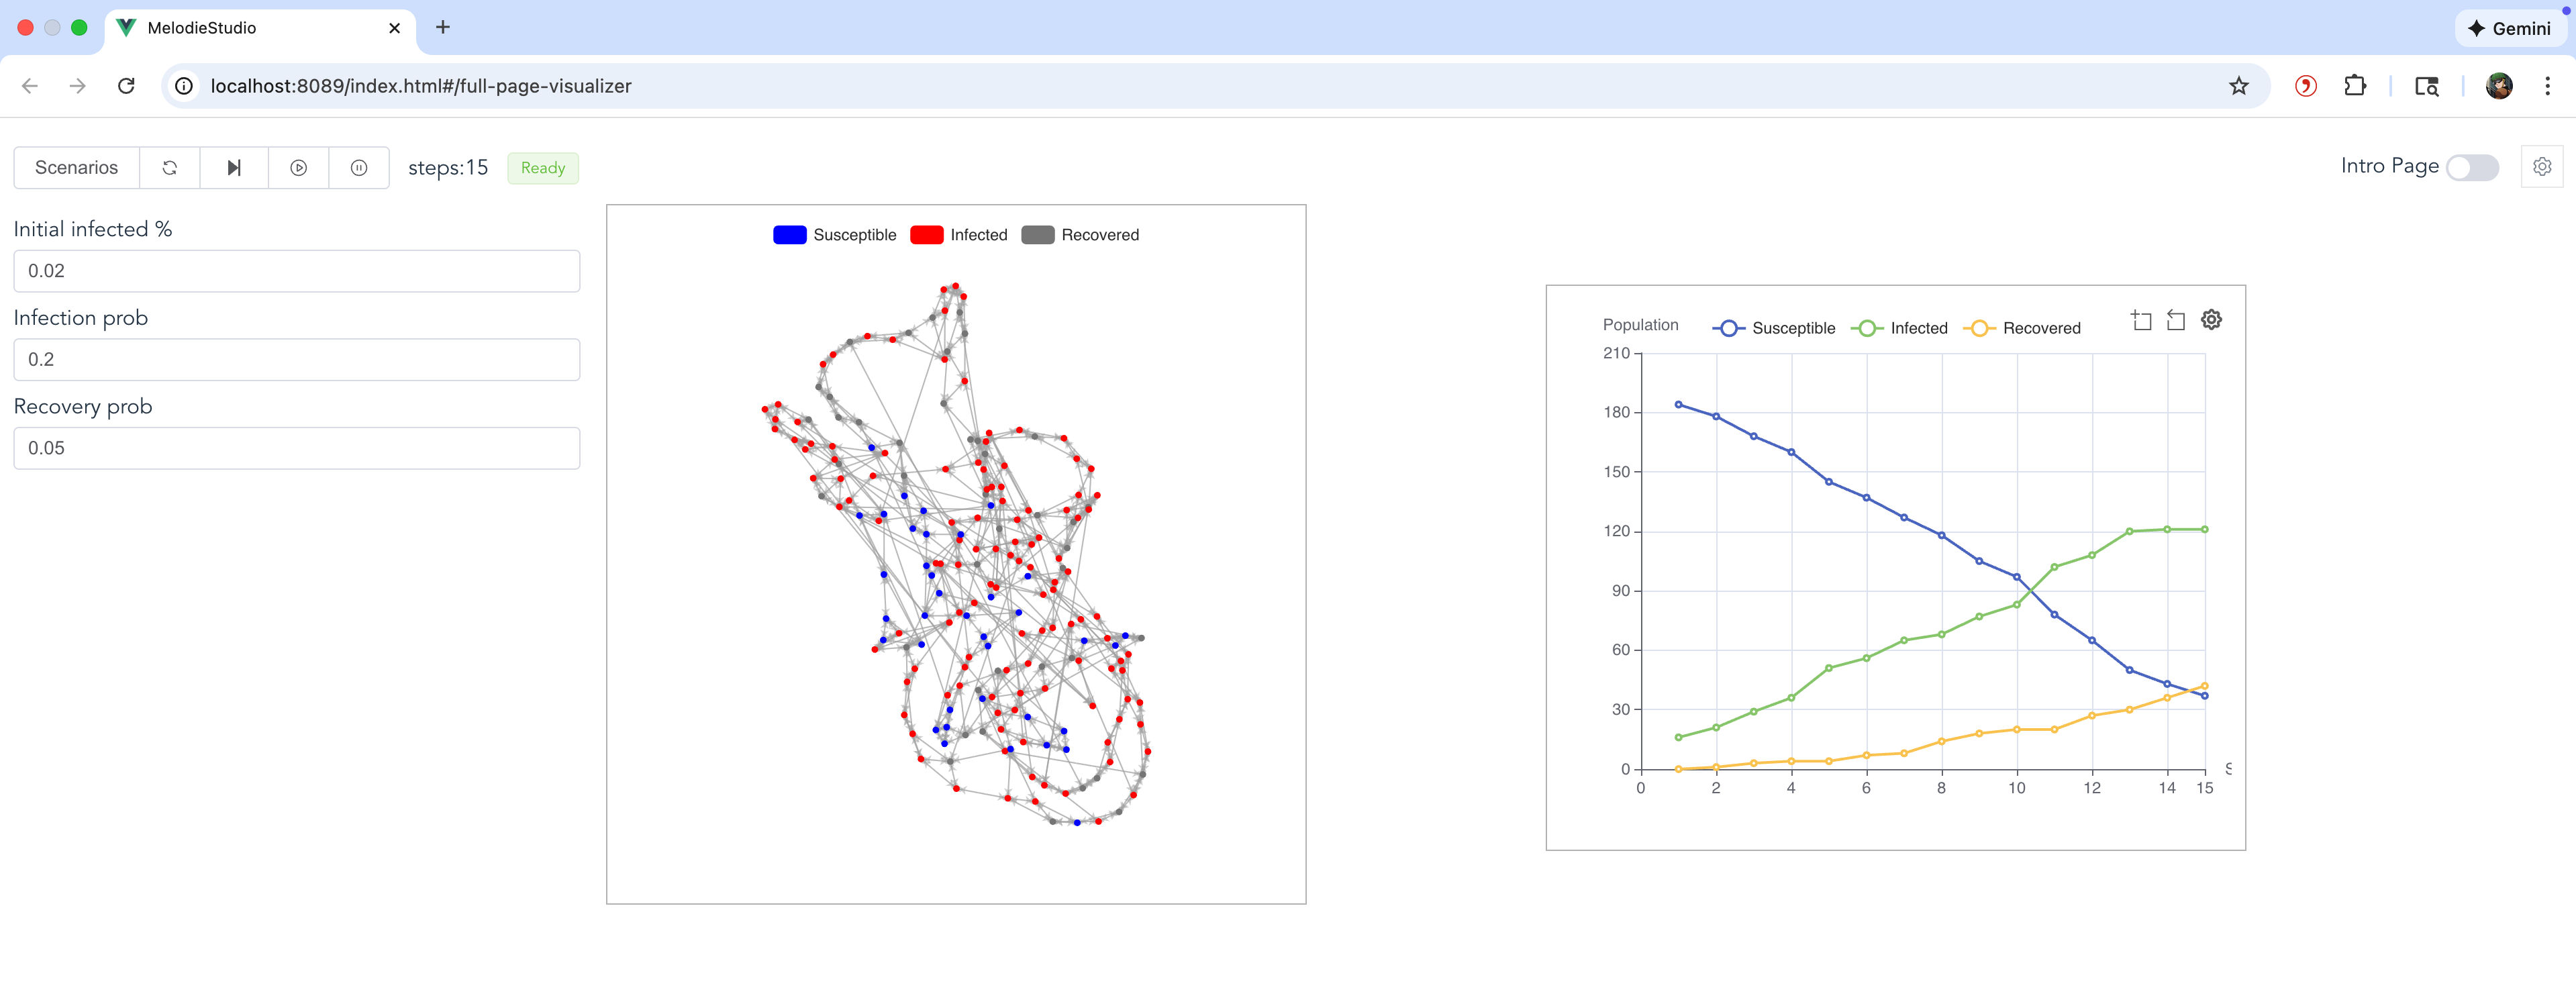Click the Infected red color swatch in graph legend
This screenshot has height=1004, width=2576.
[923, 234]
